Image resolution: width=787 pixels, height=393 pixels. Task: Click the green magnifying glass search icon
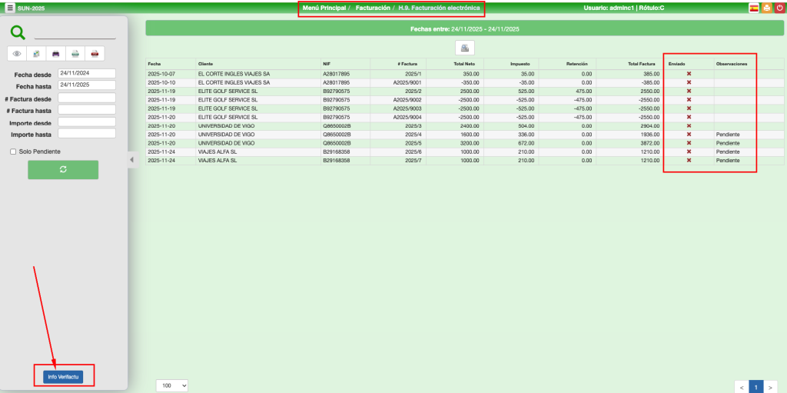(x=18, y=32)
